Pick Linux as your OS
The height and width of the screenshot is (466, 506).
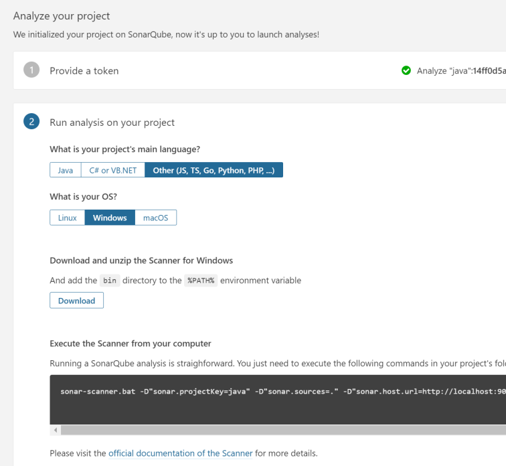(68, 218)
